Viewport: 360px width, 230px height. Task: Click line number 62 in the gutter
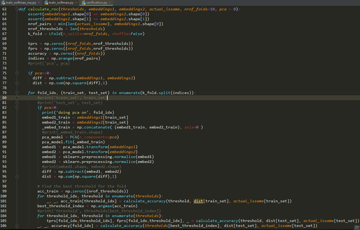point(4,9)
